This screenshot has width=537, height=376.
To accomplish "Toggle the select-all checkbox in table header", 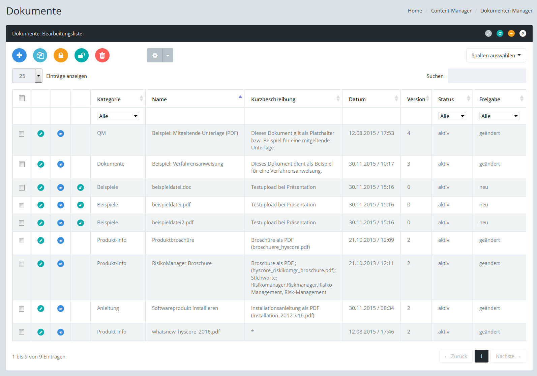I will 22,98.
